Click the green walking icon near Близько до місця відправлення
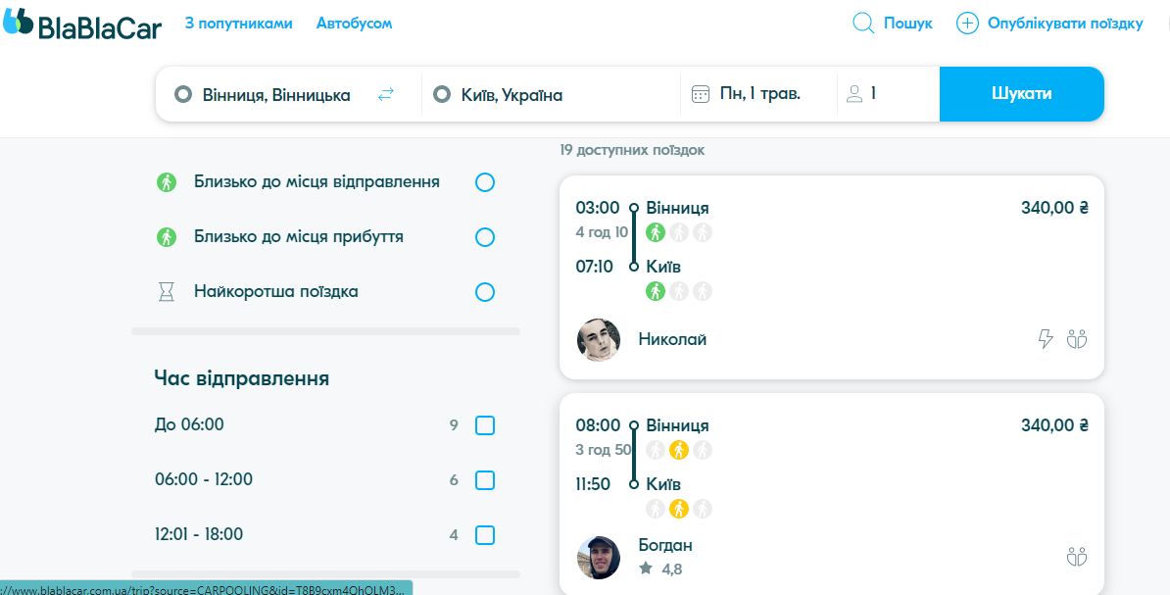 (166, 181)
